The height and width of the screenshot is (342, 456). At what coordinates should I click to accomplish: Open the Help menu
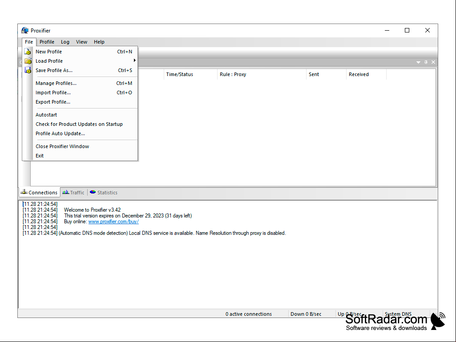coord(99,42)
